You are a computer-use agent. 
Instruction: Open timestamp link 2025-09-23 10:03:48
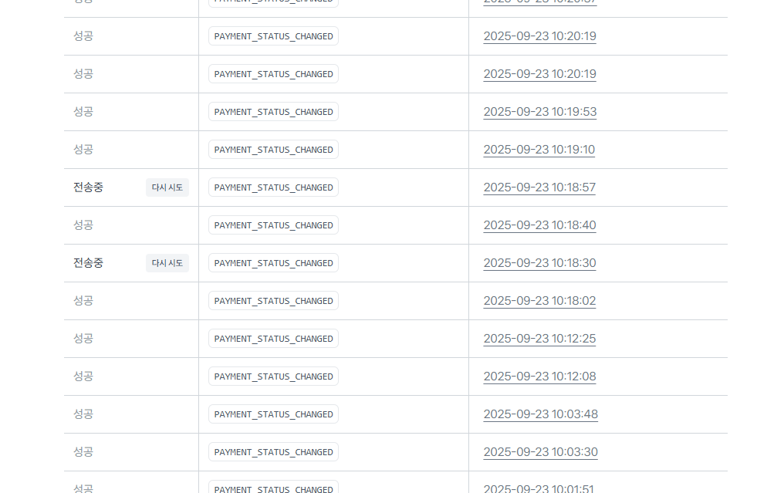(x=540, y=414)
